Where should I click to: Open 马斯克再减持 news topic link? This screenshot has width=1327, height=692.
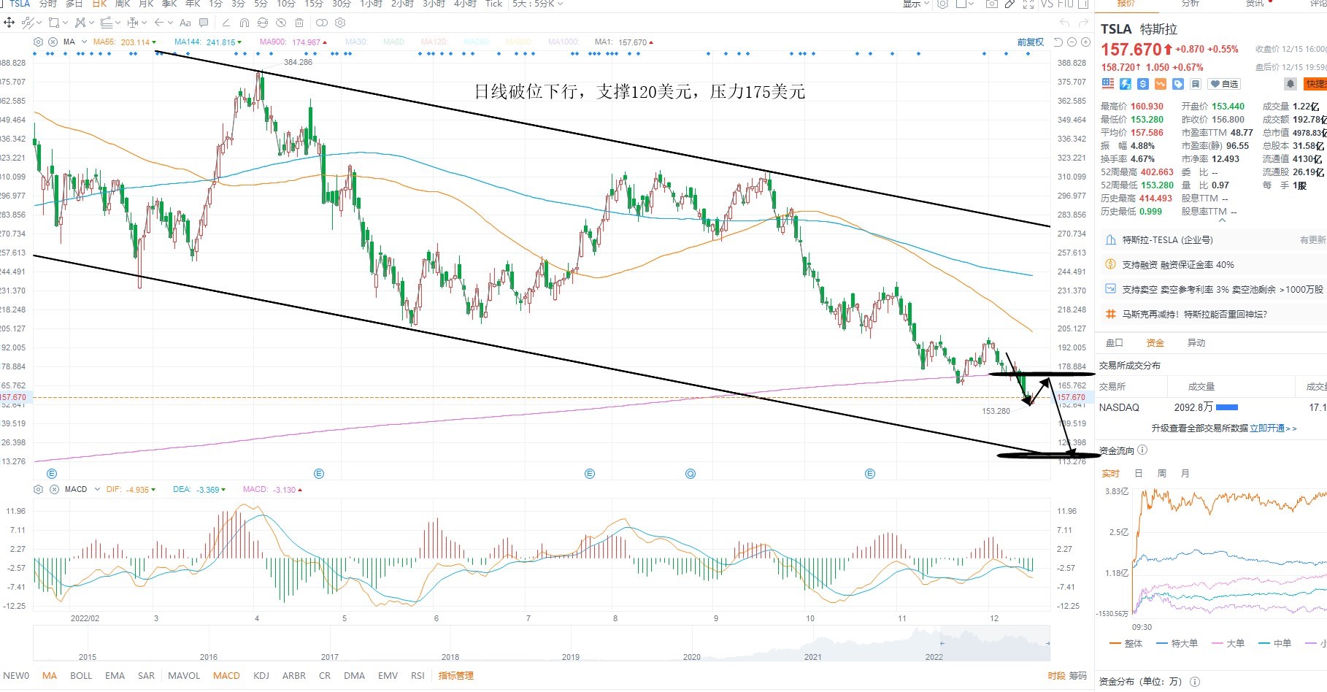1194,314
